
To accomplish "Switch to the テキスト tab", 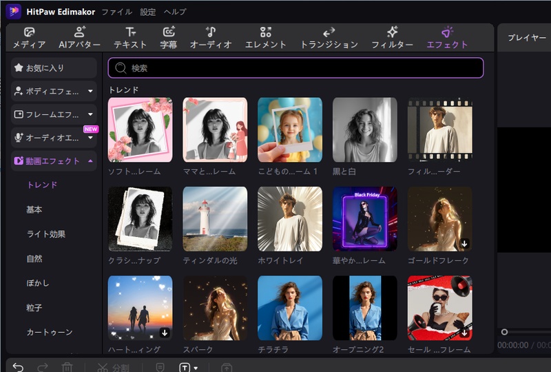I will (130, 38).
